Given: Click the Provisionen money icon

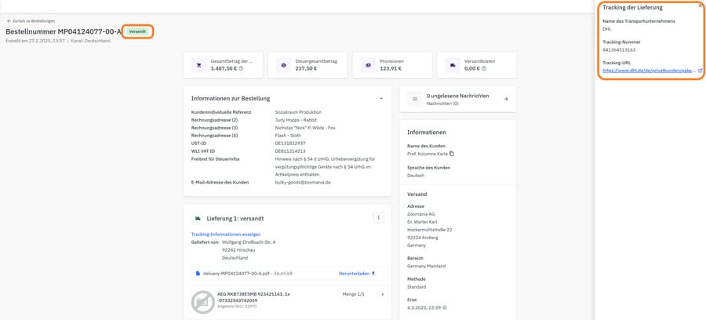Looking at the screenshot, I should click(367, 65).
